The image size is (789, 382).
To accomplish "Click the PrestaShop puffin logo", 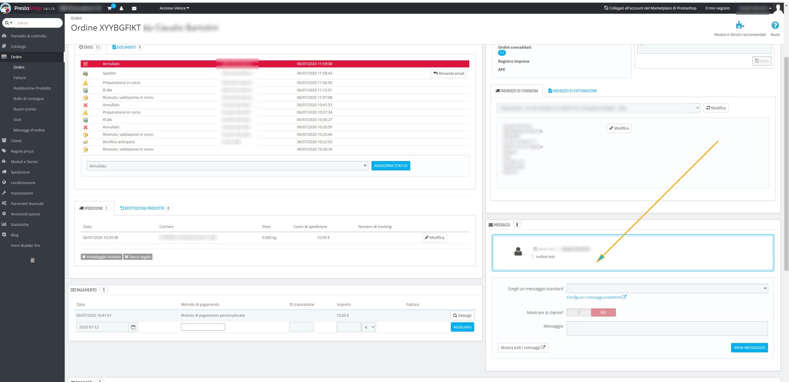I will 6,8.
